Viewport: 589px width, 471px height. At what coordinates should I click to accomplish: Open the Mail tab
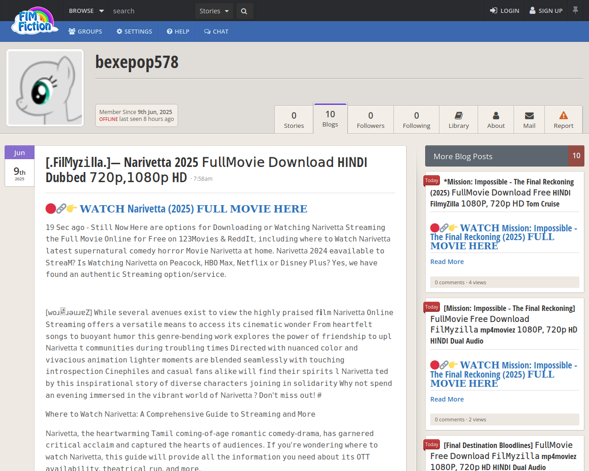[x=529, y=120]
